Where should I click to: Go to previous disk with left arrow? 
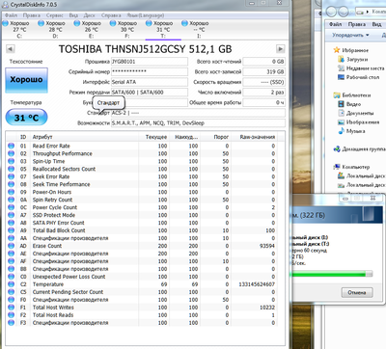coord(11,49)
